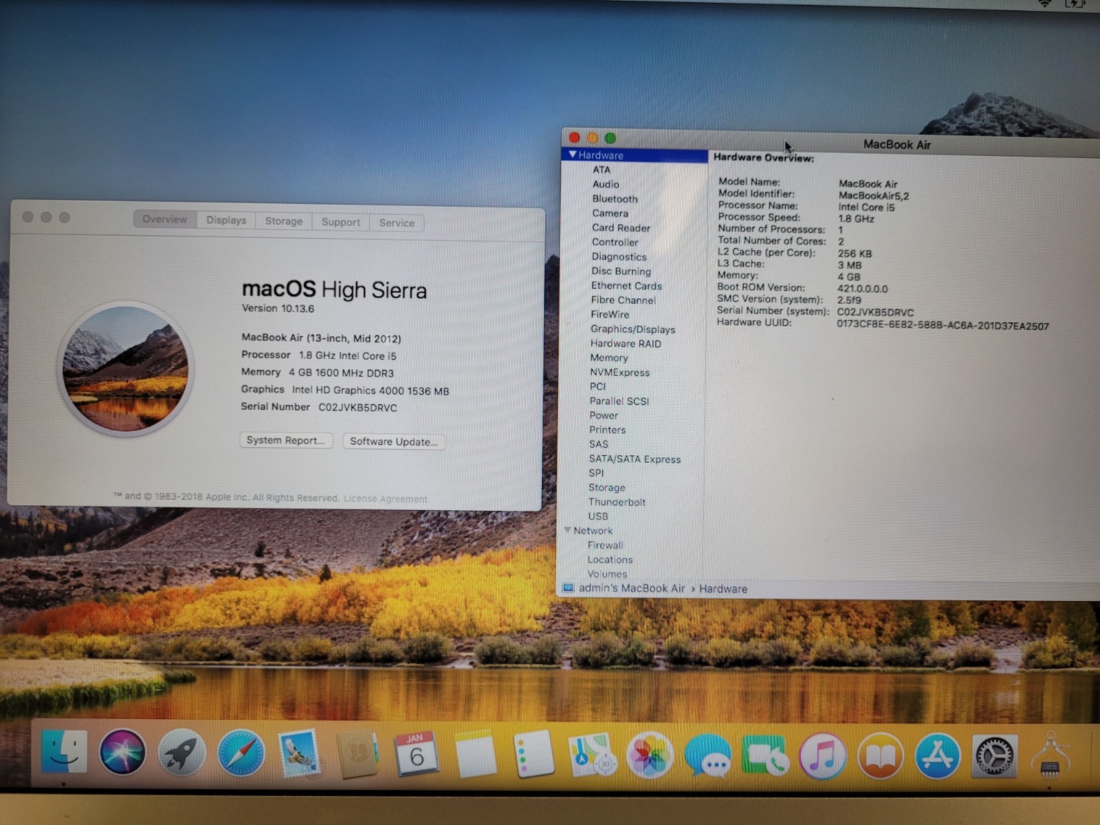Select Locations under Network

tap(610, 560)
